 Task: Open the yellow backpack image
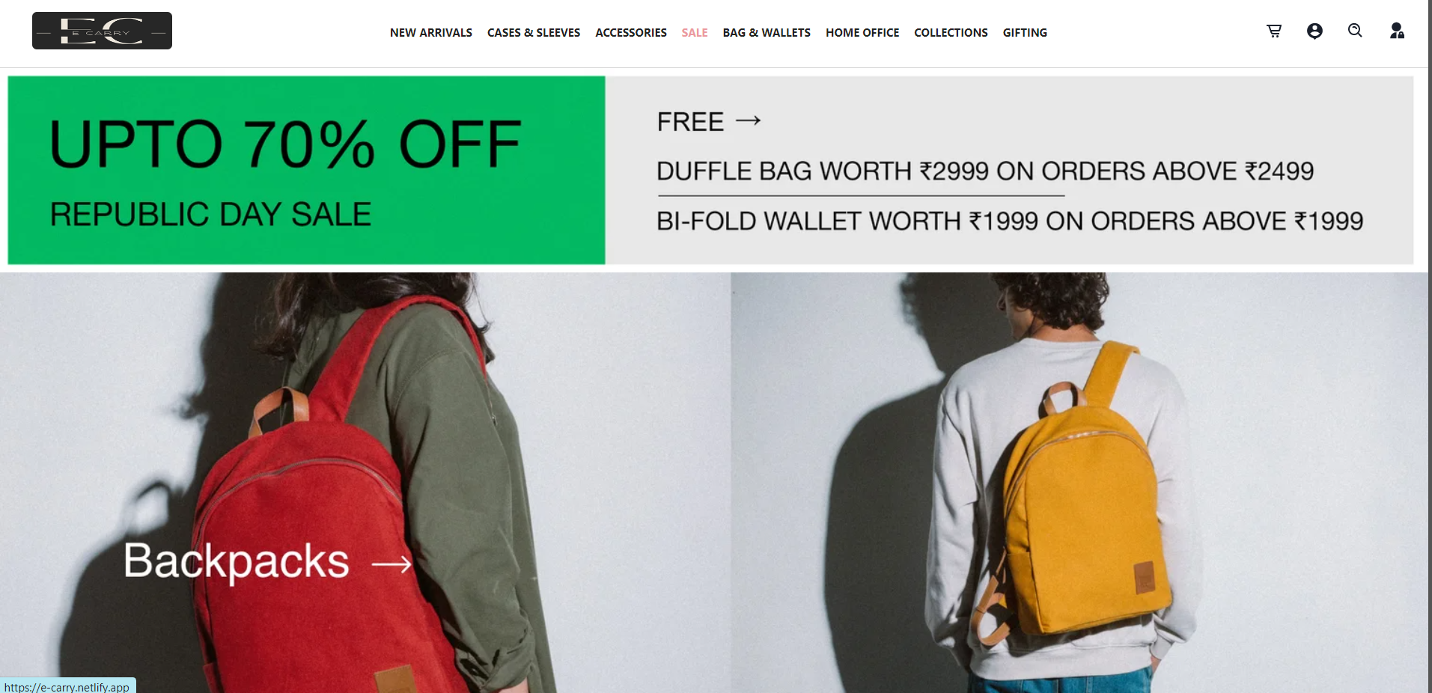point(1079,483)
